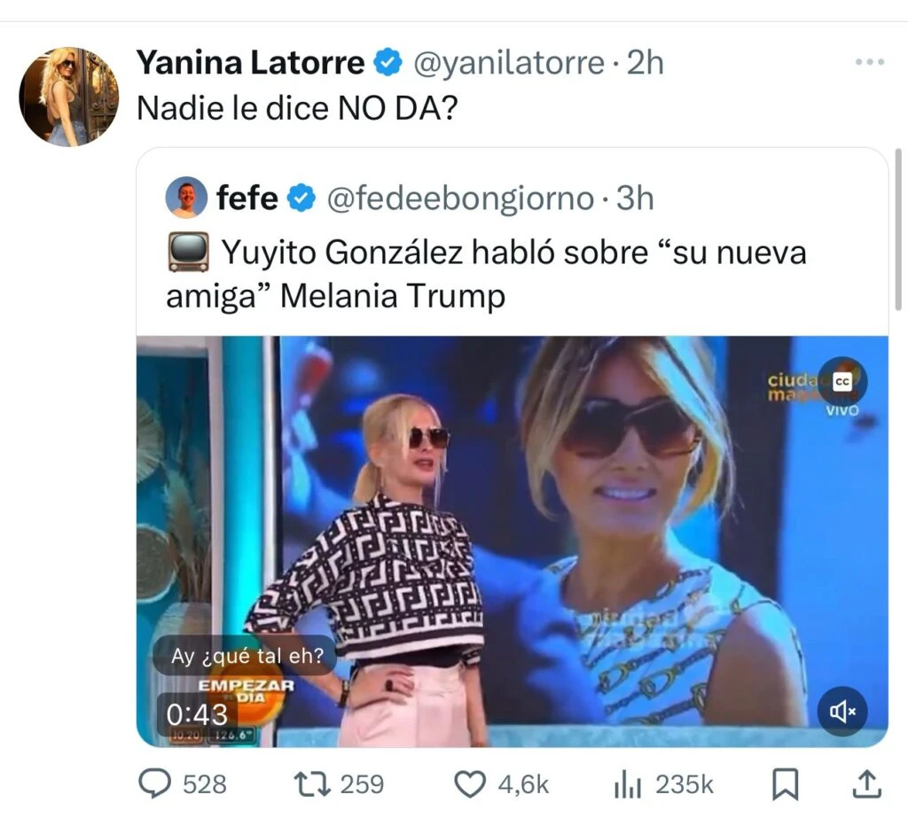Screen dimensions: 908x817
Task: Open the @fedeebongiorno handle link
Action: pos(459,198)
